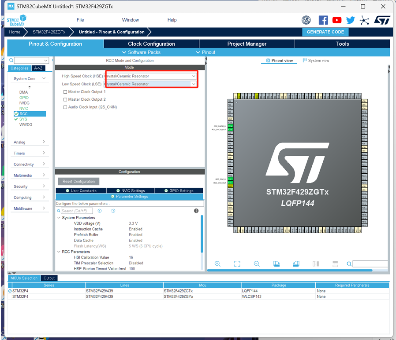
Task: Open the ST 10-year anniversary badge icon
Action: point(306,20)
